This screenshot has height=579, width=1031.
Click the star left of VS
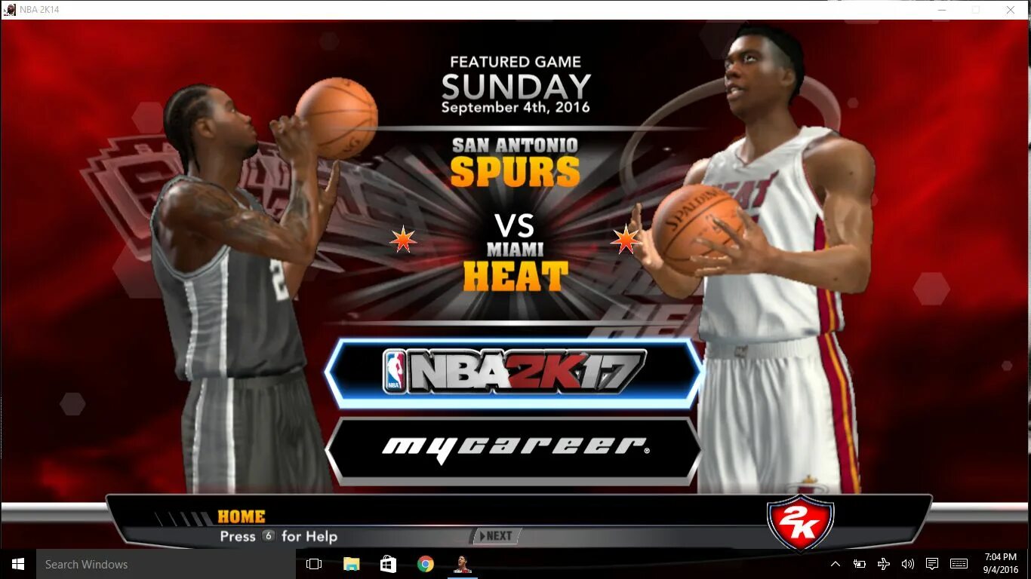click(x=403, y=240)
